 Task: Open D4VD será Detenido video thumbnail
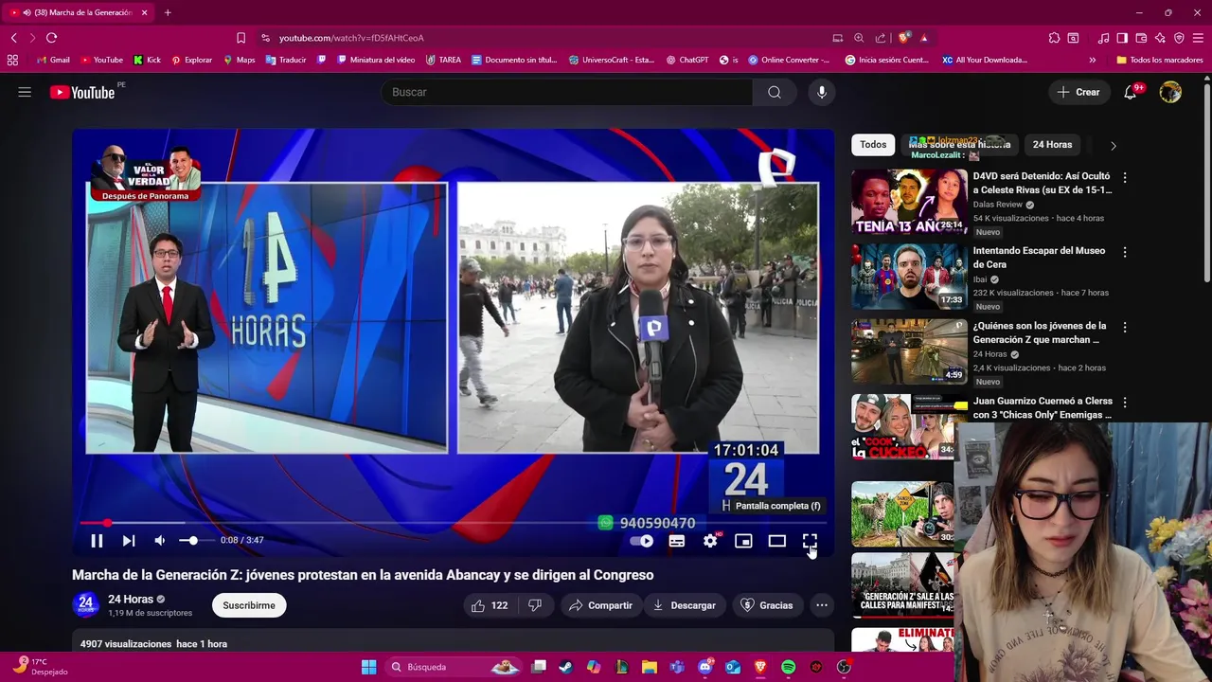coord(909,202)
